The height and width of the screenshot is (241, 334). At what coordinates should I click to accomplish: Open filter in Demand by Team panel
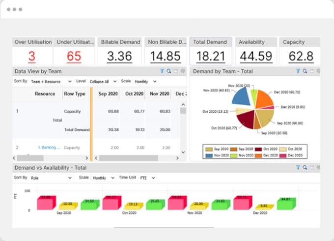pos(298,71)
